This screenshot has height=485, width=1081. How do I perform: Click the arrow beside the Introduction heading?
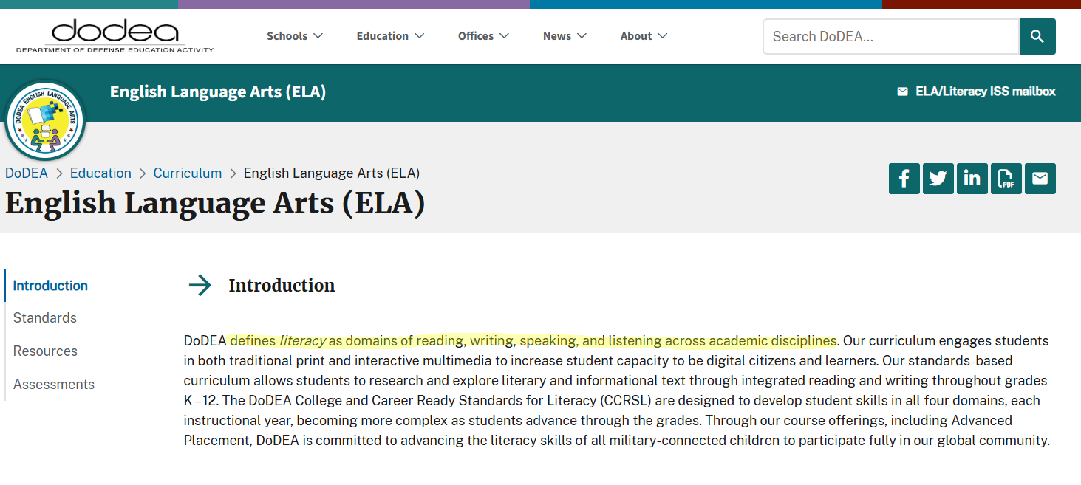pos(200,285)
